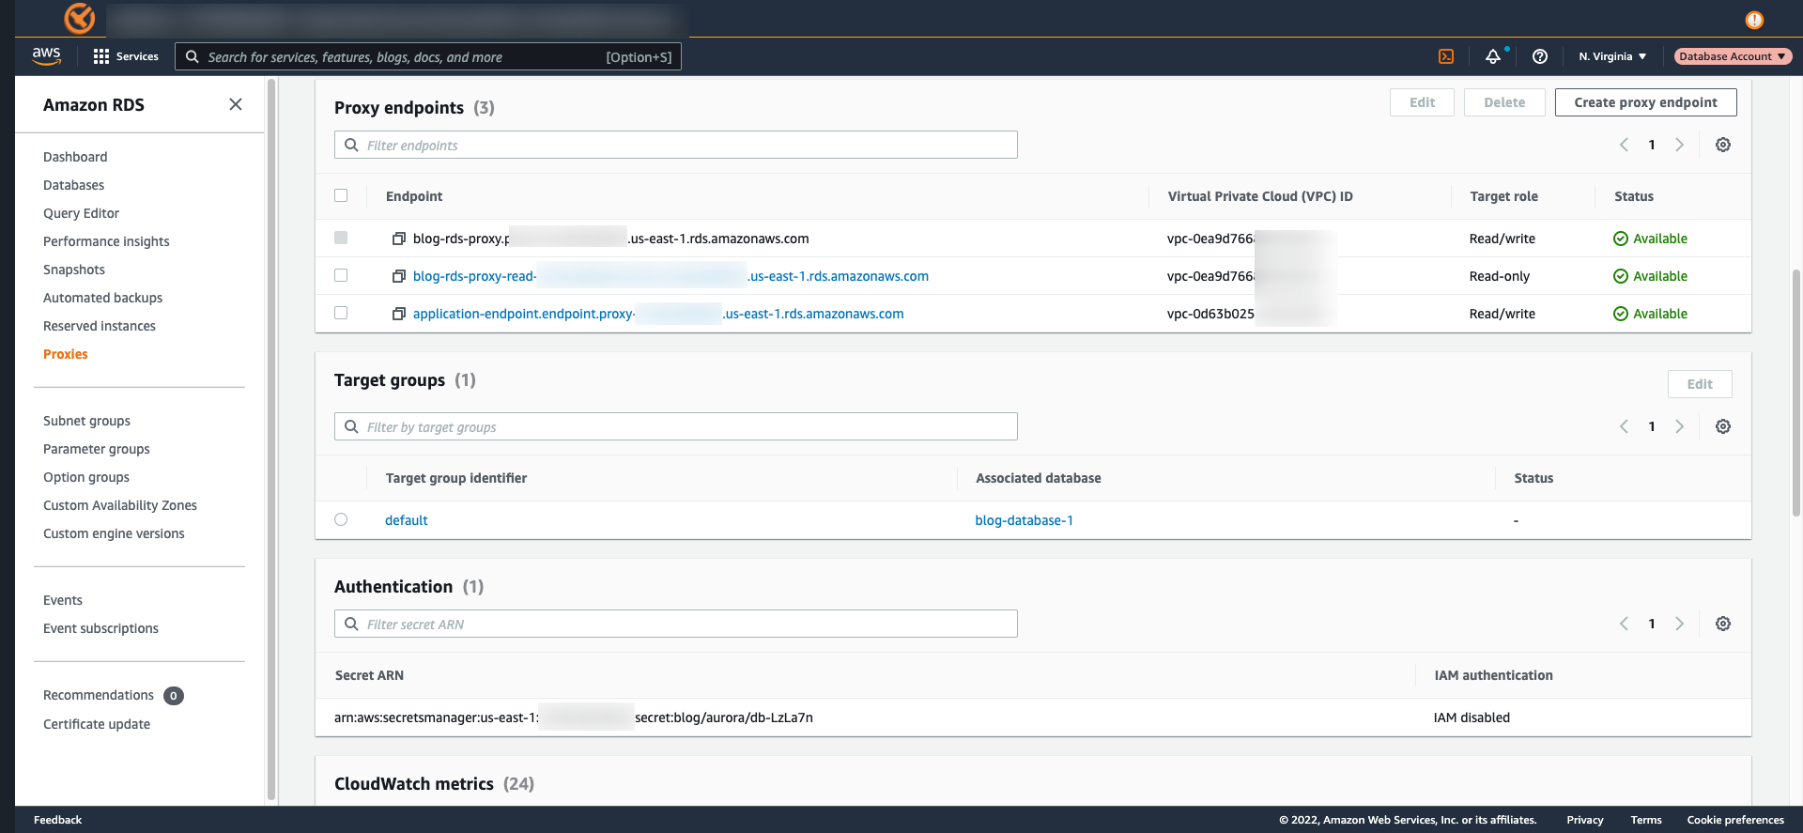This screenshot has width=1803, height=833.
Task: Open Automated backups page
Action: point(102,298)
